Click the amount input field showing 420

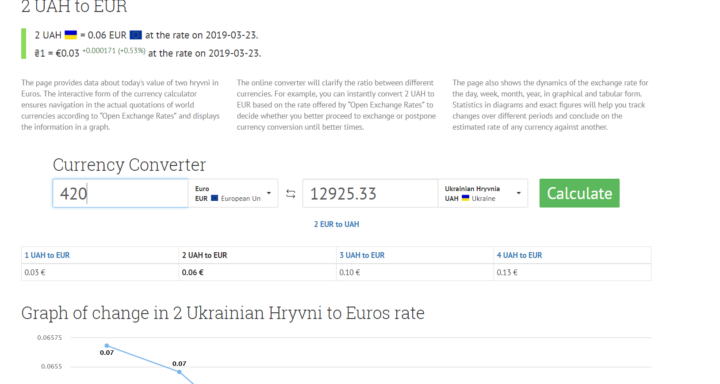tap(120, 193)
